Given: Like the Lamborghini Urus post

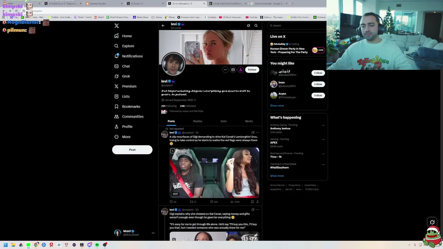Looking at the screenshot, I should 214,202.
